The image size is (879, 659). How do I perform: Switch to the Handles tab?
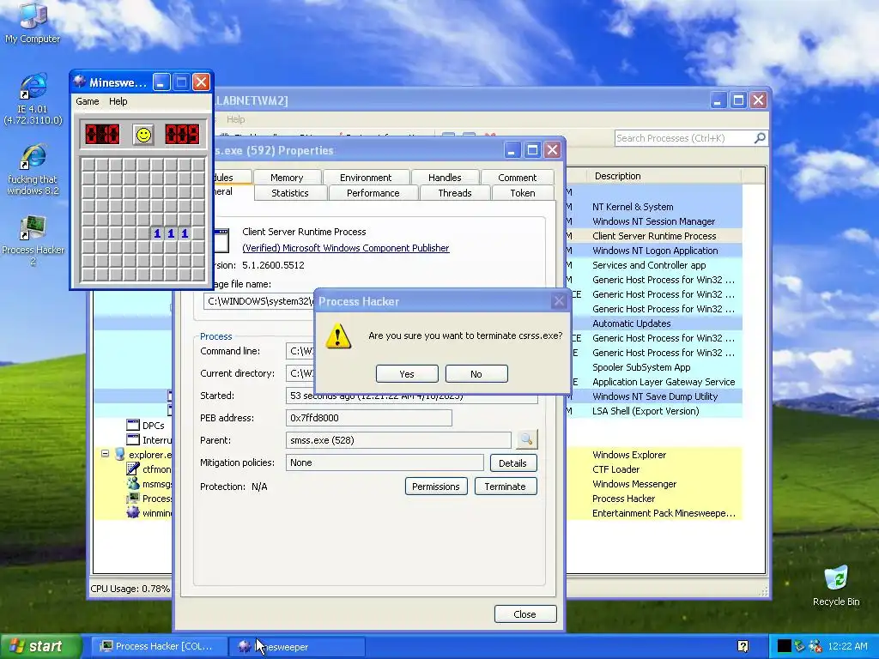coord(445,178)
